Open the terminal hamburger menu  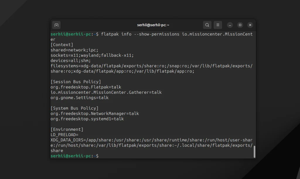(218, 25)
